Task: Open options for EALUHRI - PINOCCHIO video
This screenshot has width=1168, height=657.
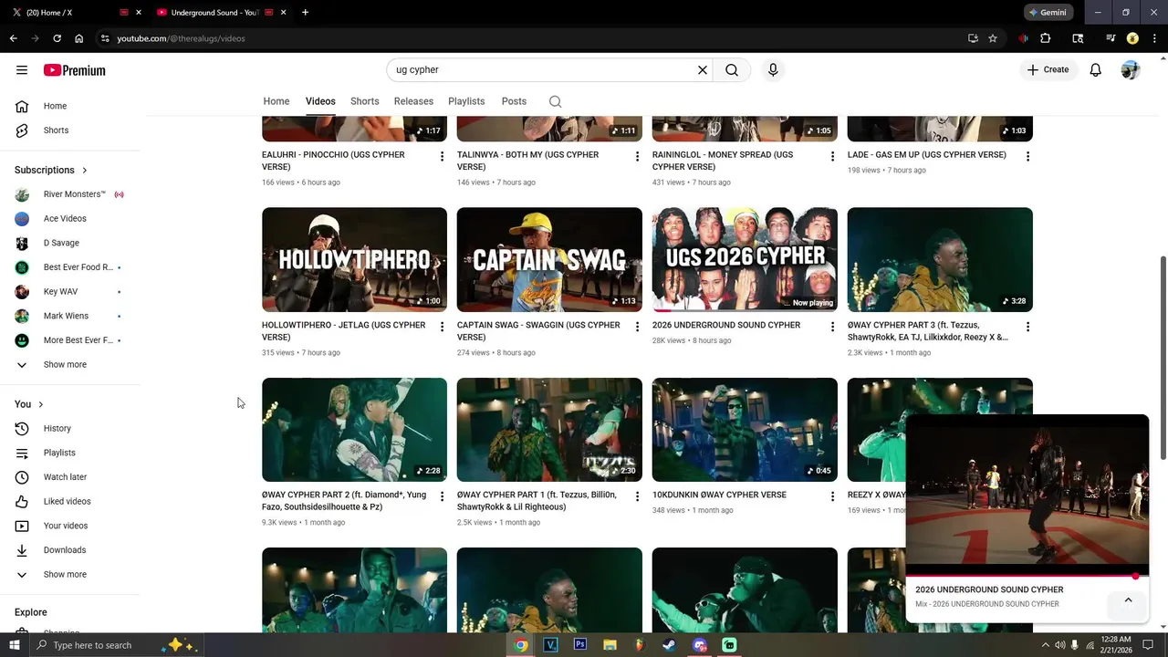Action: [x=443, y=157]
